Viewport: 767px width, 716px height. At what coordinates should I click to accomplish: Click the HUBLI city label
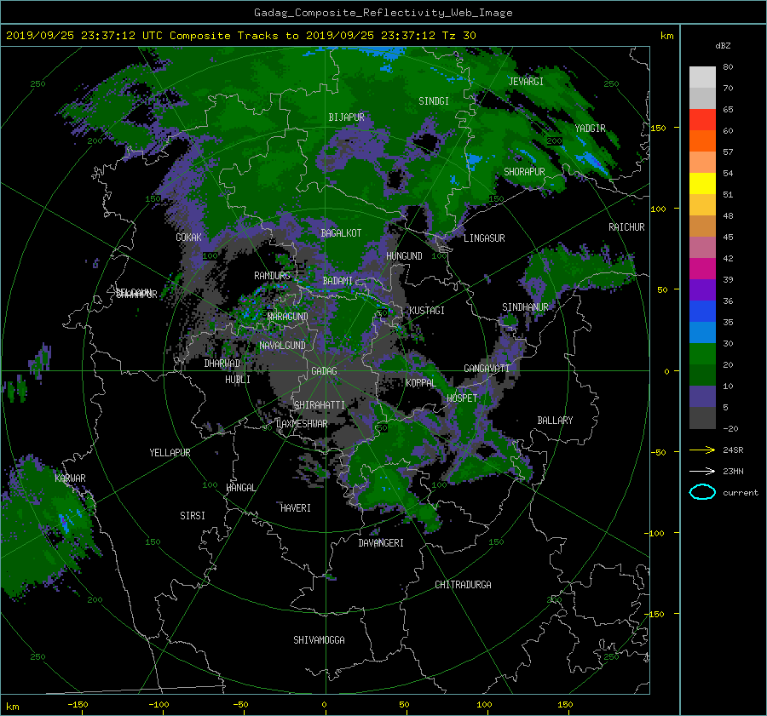point(238,380)
